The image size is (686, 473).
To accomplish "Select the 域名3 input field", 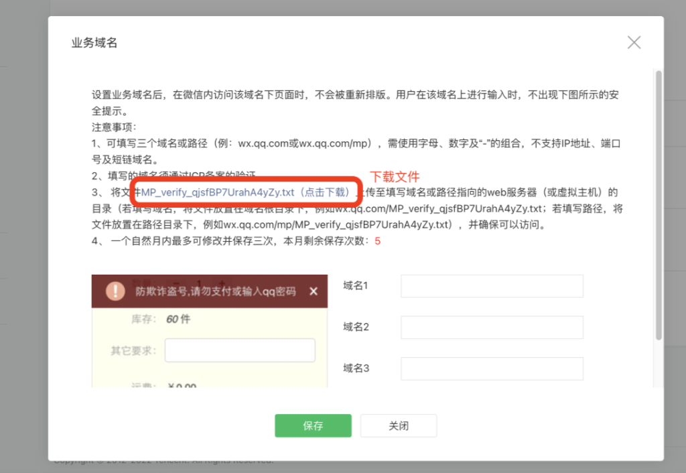I will (492, 368).
